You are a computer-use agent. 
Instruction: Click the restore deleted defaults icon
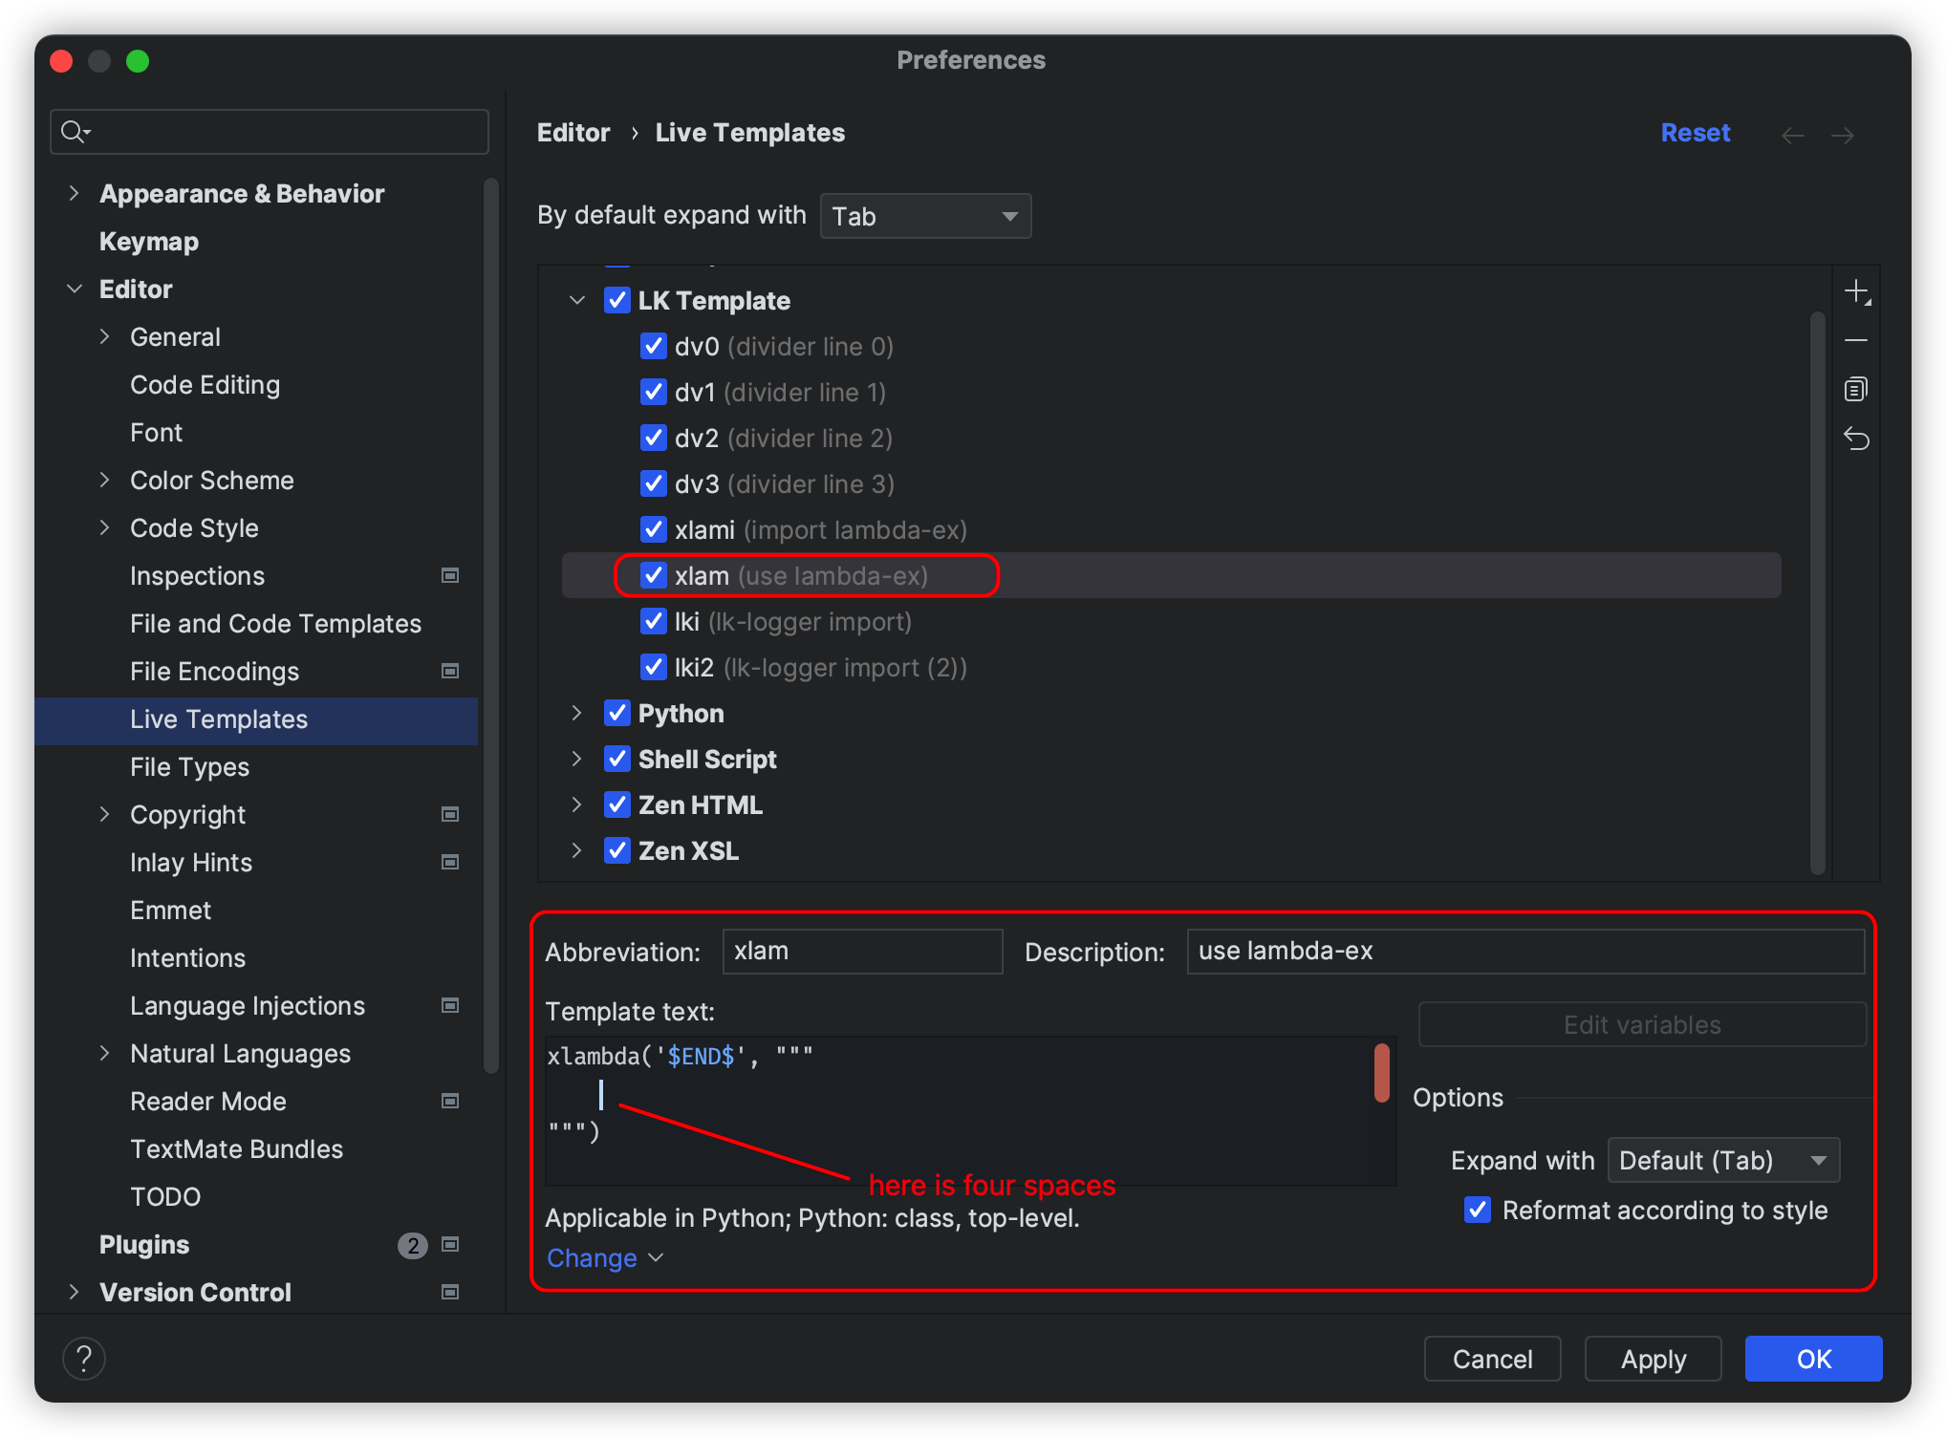click(x=1856, y=439)
